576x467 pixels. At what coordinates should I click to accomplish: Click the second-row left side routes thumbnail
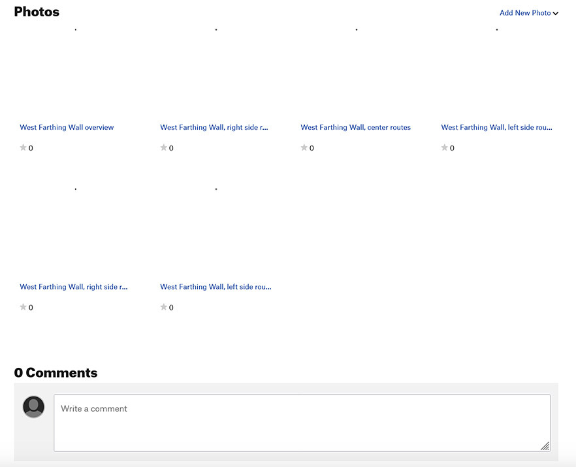(216, 232)
